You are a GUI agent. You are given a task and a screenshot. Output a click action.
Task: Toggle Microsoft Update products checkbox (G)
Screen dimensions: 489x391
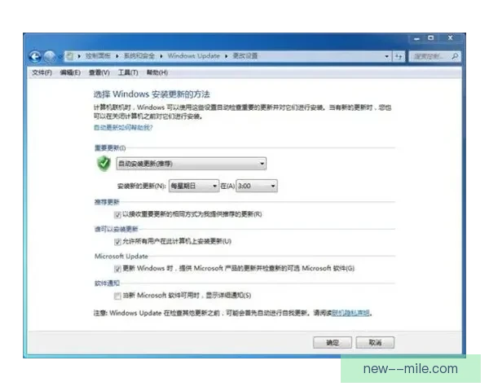pos(117,269)
